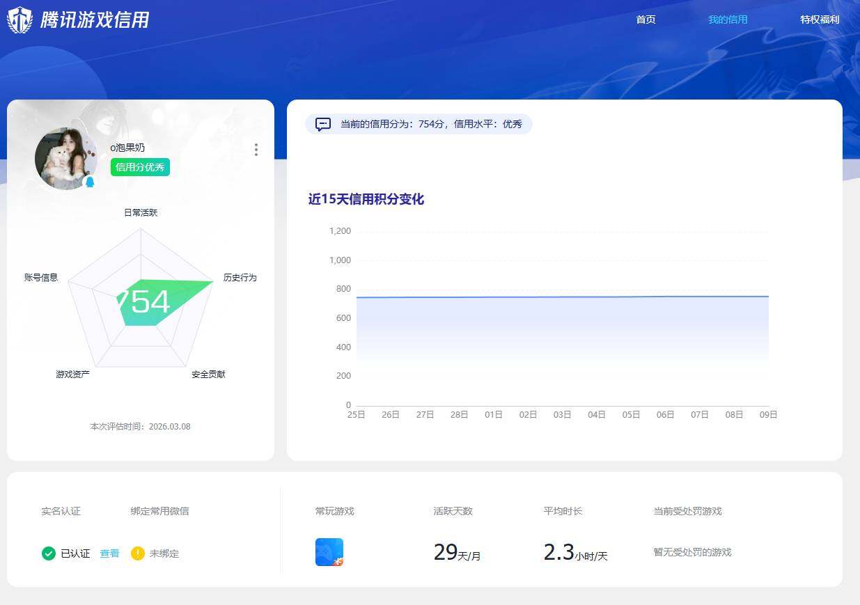Click the Tencent Games Credit shield logo
The height and width of the screenshot is (605, 860).
[17, 19]
